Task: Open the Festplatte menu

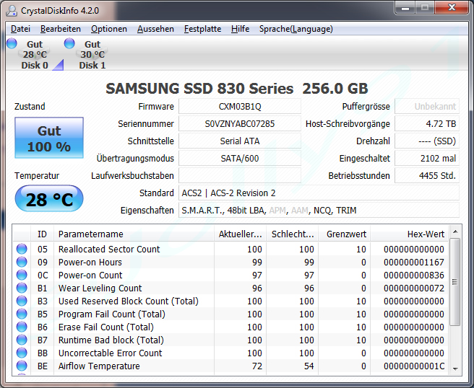Action: [202, 29]
